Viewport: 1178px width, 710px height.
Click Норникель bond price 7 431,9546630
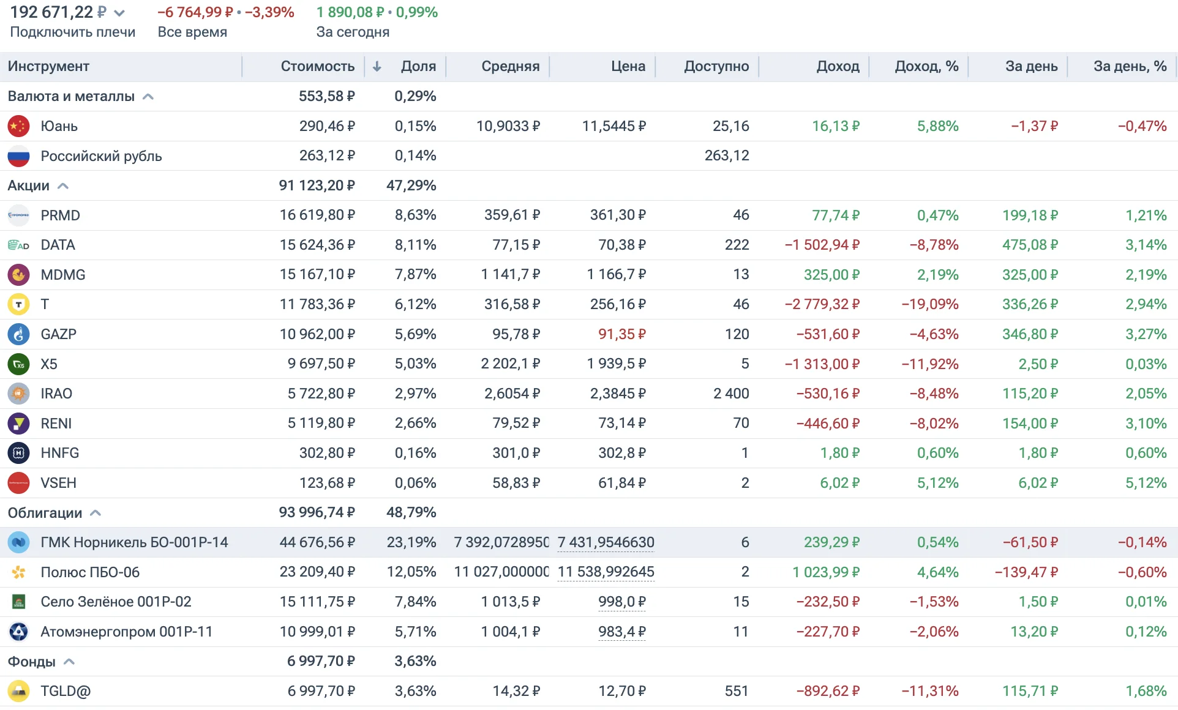(606, 542)
